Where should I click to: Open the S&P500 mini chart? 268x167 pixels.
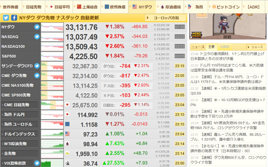(x=52, y=56)
